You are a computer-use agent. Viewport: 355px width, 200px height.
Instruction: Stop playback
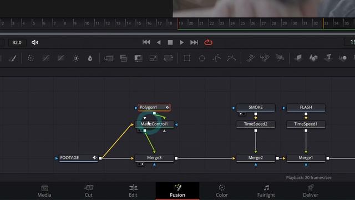(170, 42)
